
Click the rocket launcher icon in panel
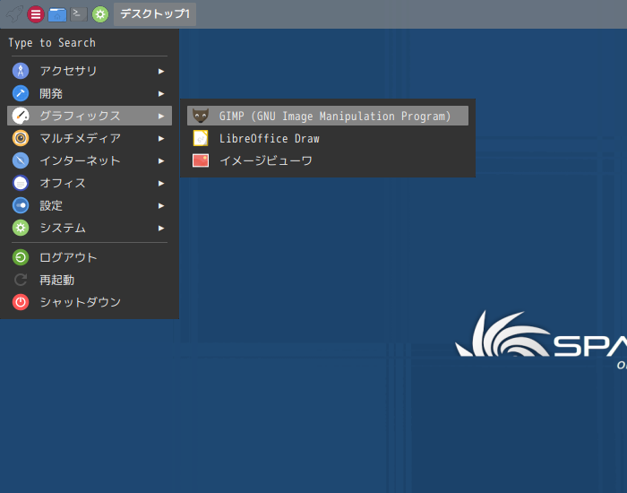[14, 14]
